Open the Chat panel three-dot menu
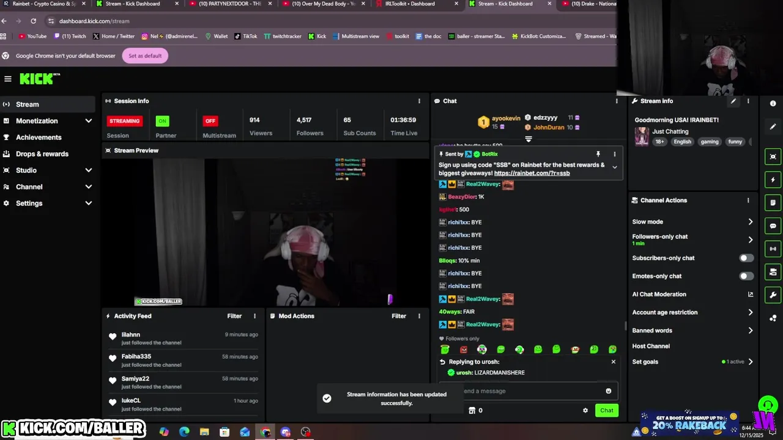783x440 pixels. [x=617, y=101]
